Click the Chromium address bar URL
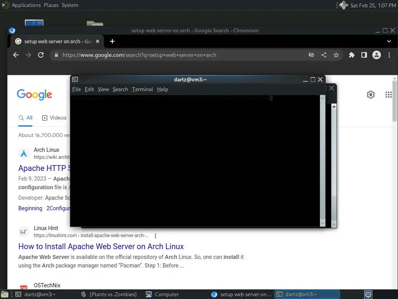Screen dimensions: 398x299 (140, 55)
